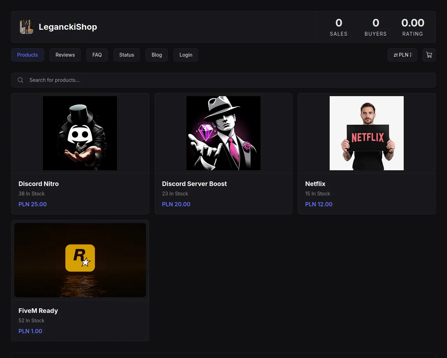The height and width of the screenshot is (358, 447).
Task: Click the Login button
Action: 186,55
